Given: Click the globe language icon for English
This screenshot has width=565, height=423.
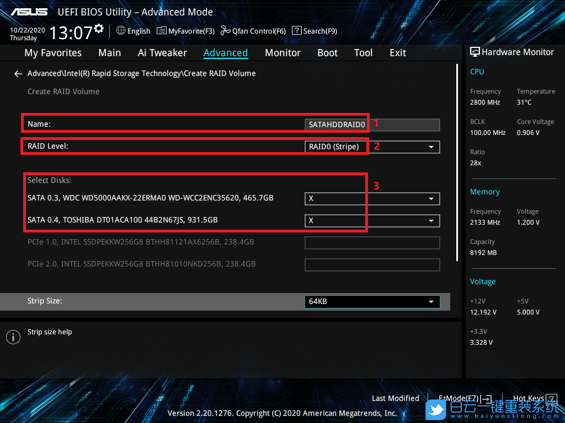Looking at the screenshot, I should pyautogui.click(x=121, y=31).
